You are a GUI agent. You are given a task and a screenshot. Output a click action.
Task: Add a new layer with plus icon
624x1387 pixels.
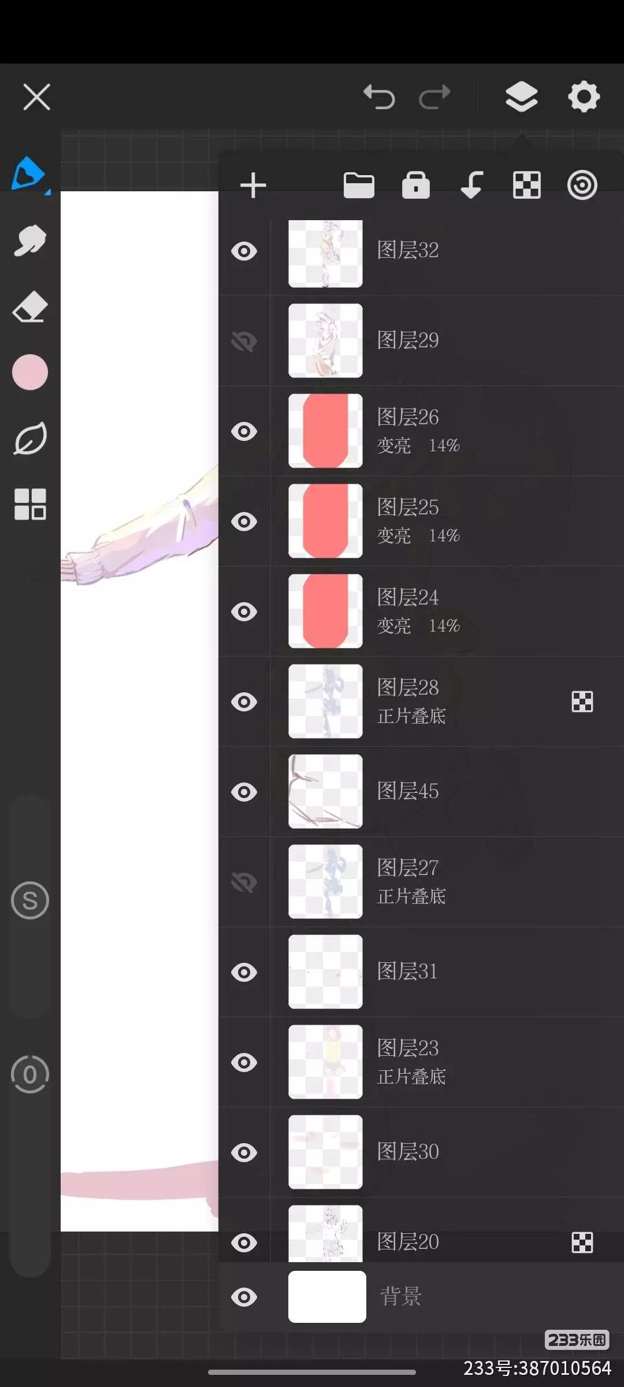[x=253, y=186]
